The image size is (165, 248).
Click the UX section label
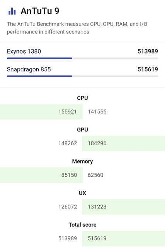[x=83, y=193]
